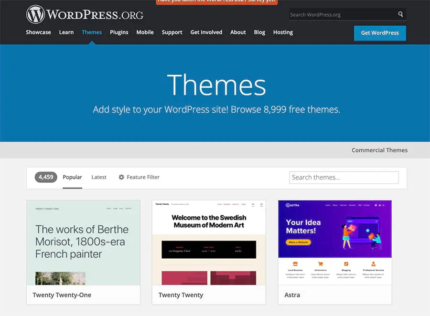Select the Astra theme preview
The image size is (430, 316).
(x=334, y=242)
